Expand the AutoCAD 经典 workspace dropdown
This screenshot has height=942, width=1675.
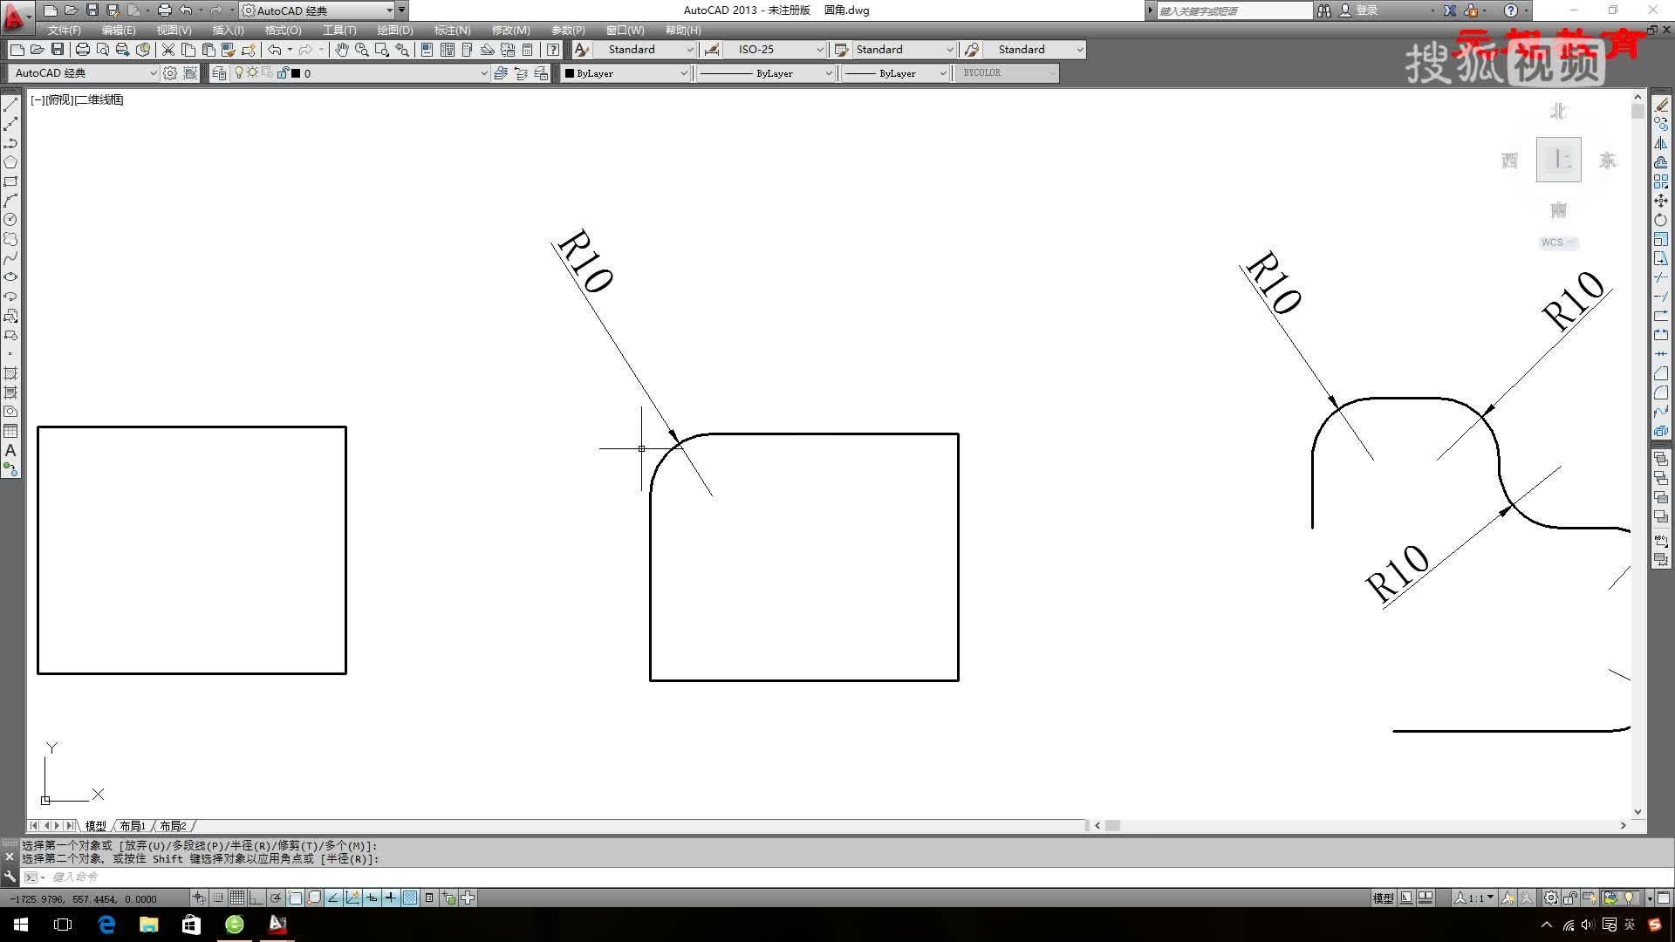[153, 73]
